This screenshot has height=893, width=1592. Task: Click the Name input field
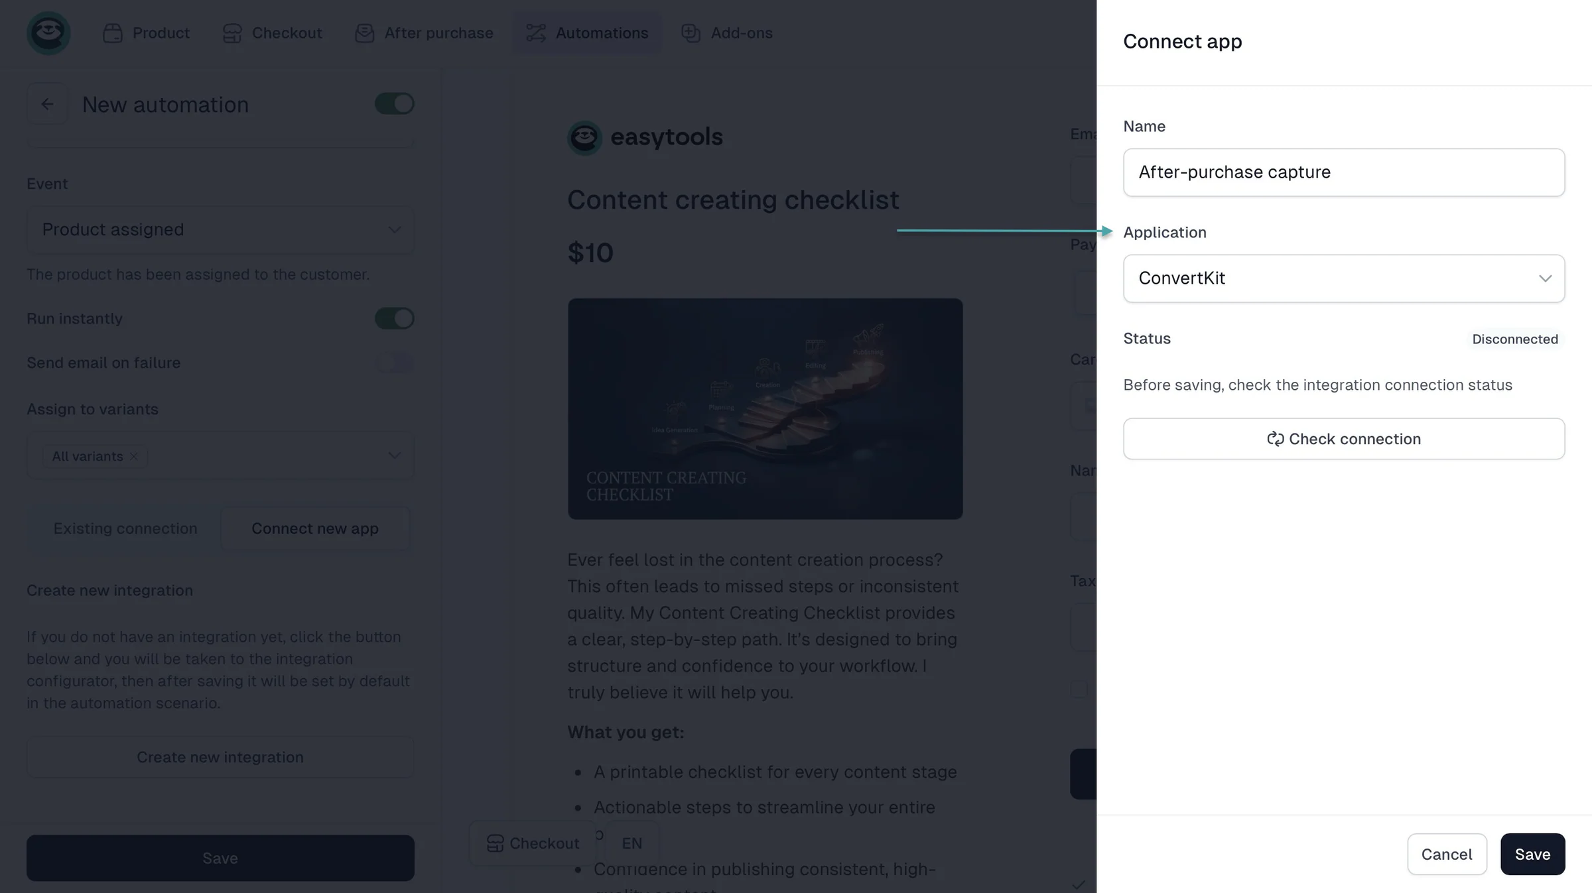click(x=1344, y=172)
